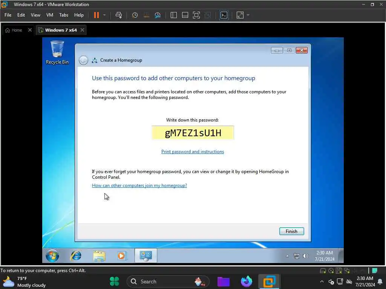Launch Firefox from host taskbar
This screenshot has width=386, height=289.
pos(247,281)
